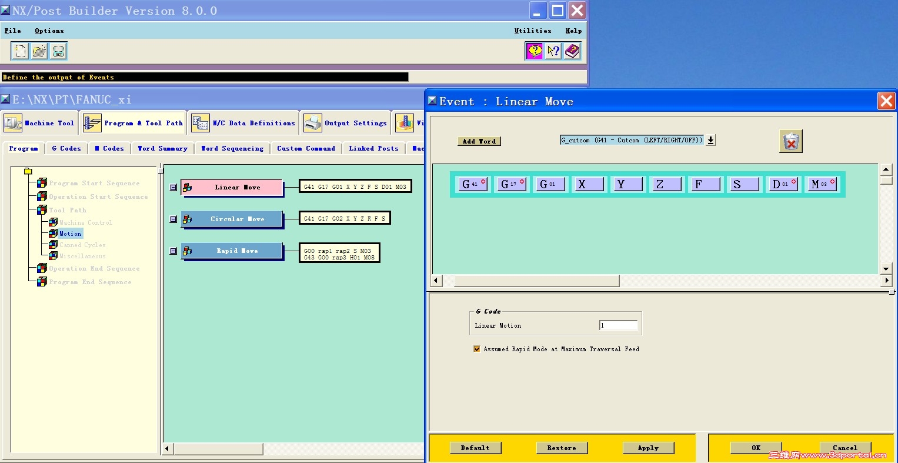Open the File menu
The width and height of the screenshot is (898, 463).
click(13, 31)
